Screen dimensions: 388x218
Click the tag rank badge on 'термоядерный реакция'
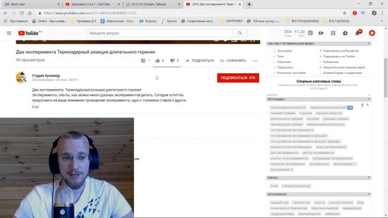pyautogui.click(x=350, y=108)
